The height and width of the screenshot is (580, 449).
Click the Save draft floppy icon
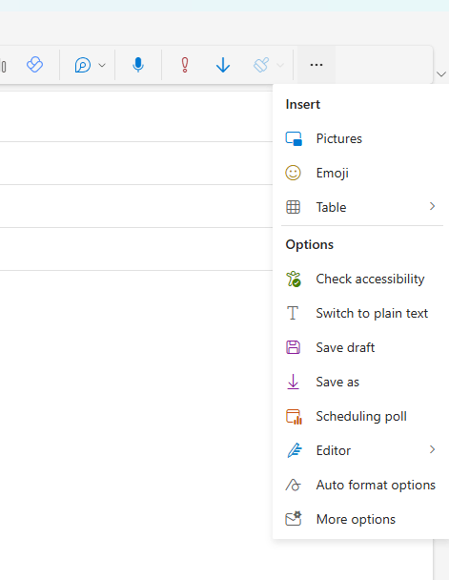point(293,347)
